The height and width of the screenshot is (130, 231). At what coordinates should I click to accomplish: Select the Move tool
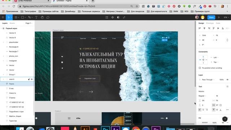[x=9, y=17]
